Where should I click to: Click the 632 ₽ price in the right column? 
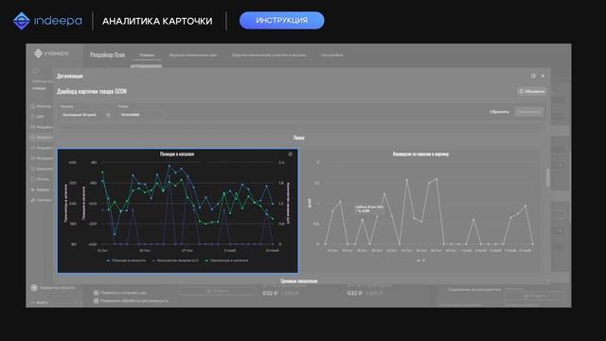pyautogui.click(x=355, y=293)
